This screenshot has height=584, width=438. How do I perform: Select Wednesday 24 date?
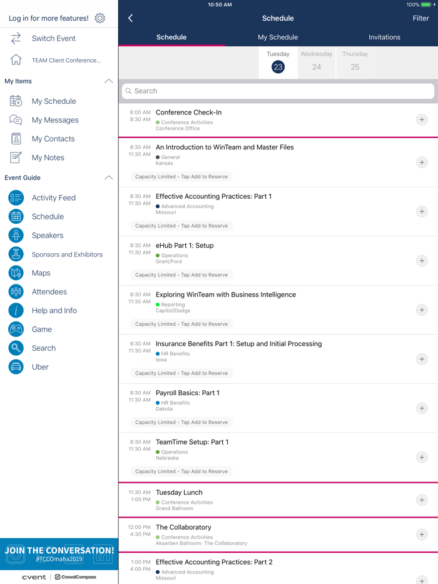[x=317, y=62]
